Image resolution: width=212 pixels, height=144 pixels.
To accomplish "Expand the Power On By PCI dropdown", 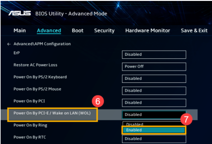I will click(154, 103).
